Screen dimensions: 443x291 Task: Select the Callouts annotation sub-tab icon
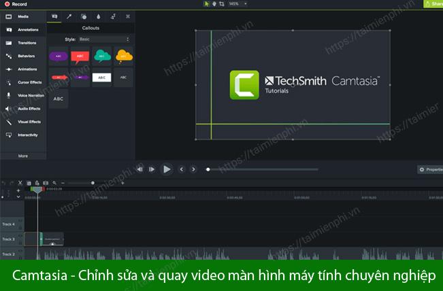[54, 16]
